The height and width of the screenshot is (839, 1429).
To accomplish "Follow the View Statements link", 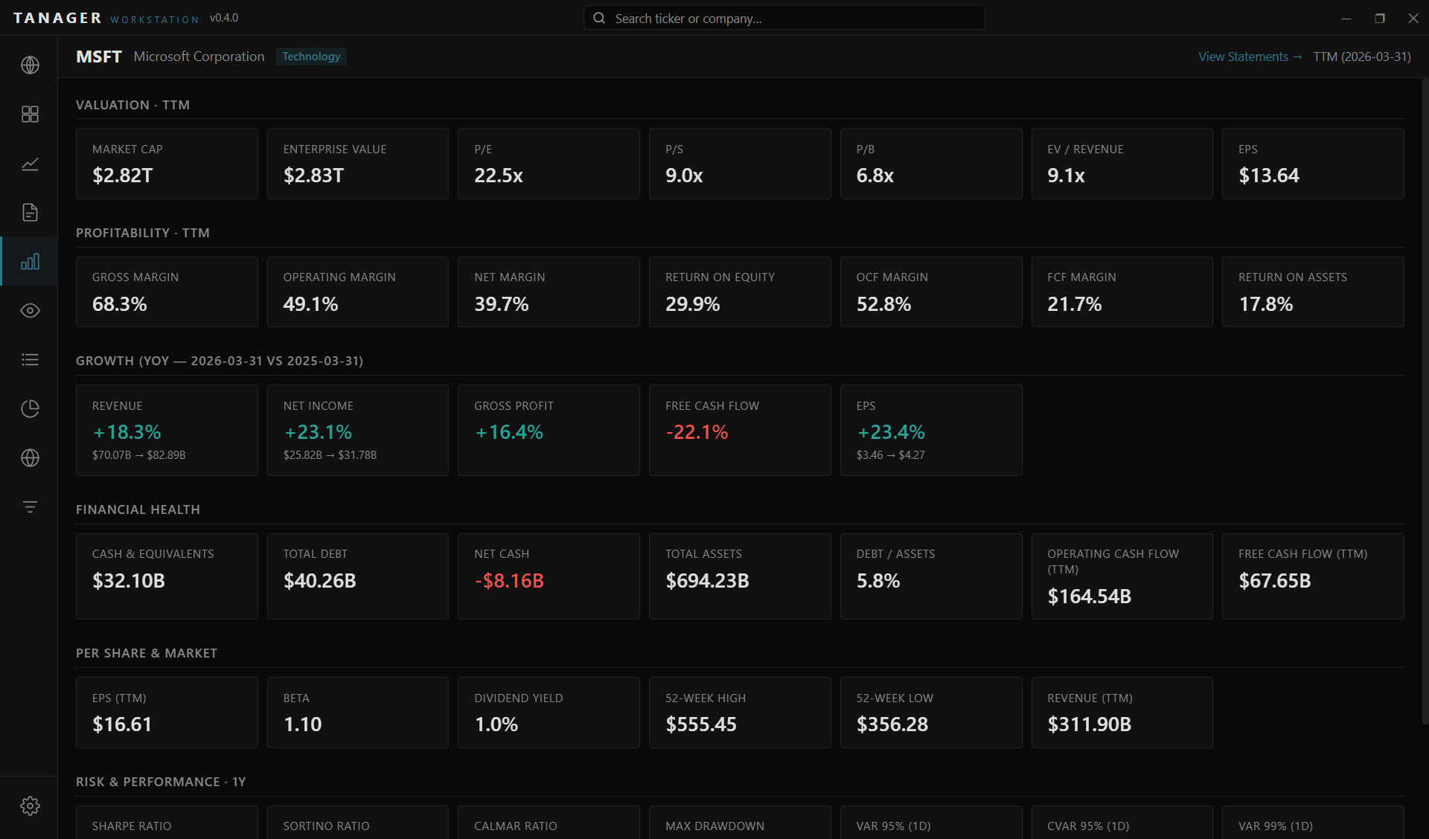I will pos(1250,57).
